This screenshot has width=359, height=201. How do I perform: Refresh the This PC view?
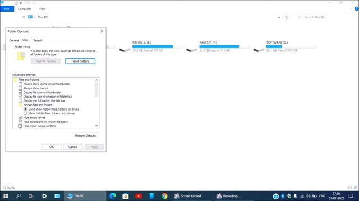[287, 17]
